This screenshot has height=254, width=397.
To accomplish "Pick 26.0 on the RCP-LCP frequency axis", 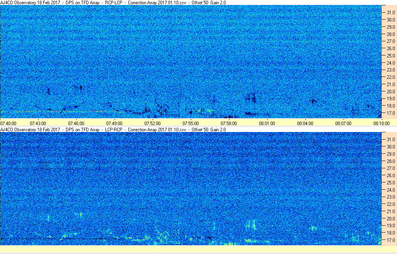I will 391,49.
